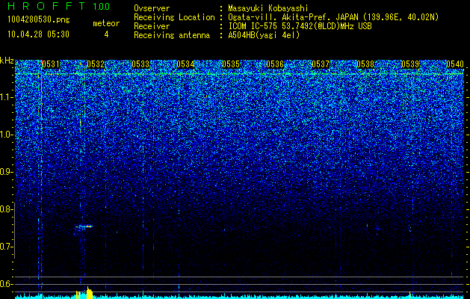Click the 0.8 frequency axis label

click(7, 209)
